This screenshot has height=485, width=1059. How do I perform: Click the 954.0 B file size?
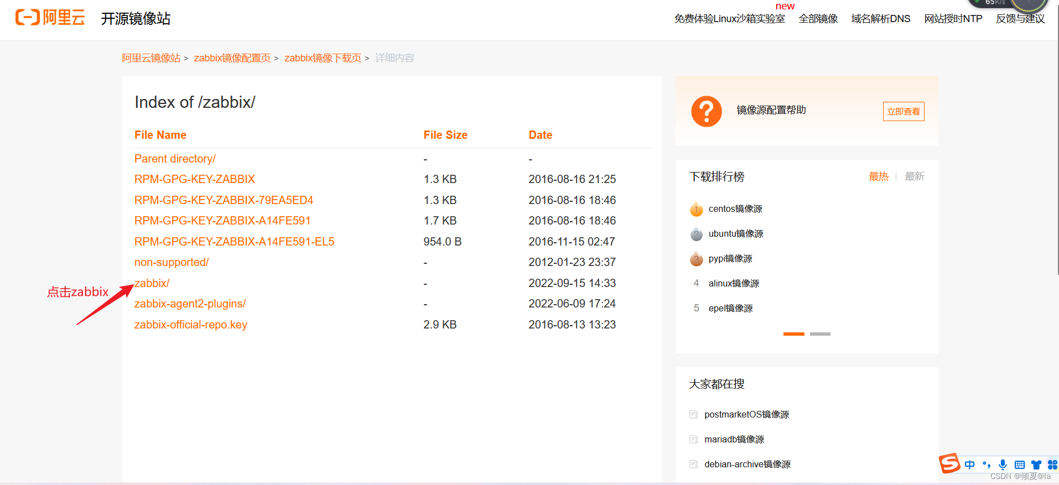(x=443, y=242)
